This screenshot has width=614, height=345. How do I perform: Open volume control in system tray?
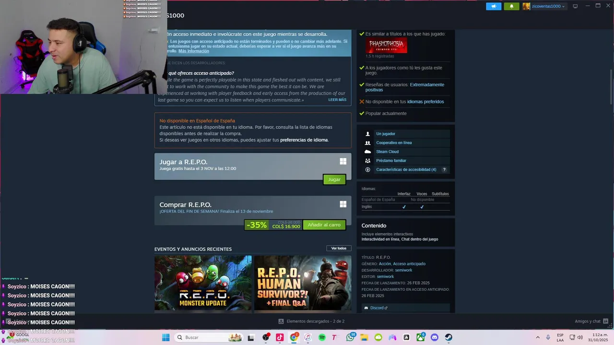click(x=580, y=337)
